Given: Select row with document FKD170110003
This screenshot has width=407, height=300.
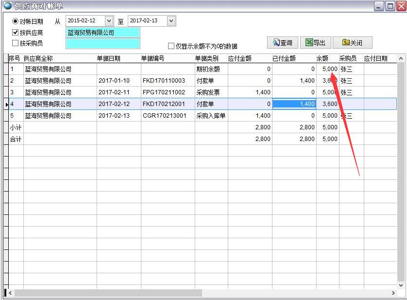Looking at the screenshot, I should [x=164, y=81].
